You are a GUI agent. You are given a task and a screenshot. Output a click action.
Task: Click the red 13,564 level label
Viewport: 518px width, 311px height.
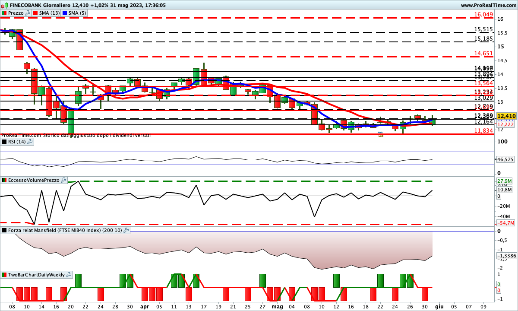pos(483,83)
